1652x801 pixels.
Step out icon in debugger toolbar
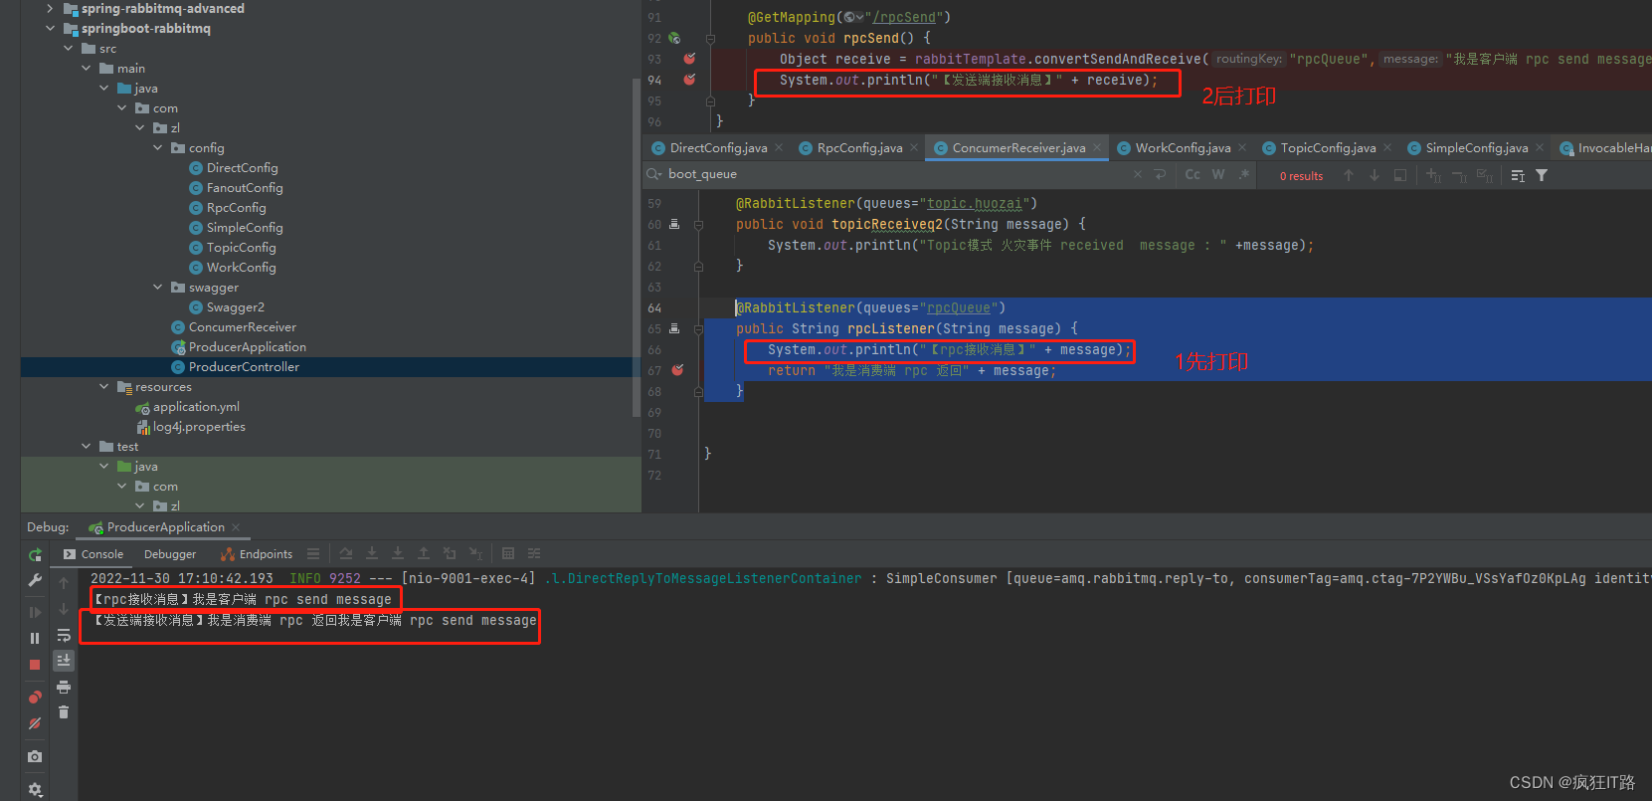click(423, 553)
